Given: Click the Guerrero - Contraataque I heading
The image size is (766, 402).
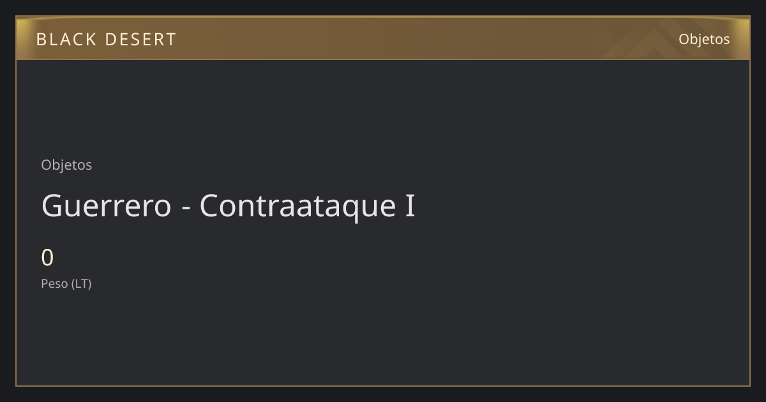Looking at the screenshot, I should point(228,205).
